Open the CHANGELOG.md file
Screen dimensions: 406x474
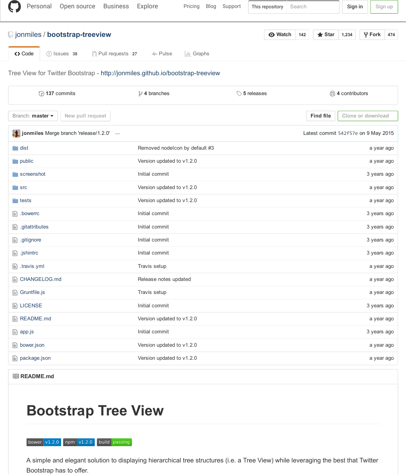(x=40, y=279)
